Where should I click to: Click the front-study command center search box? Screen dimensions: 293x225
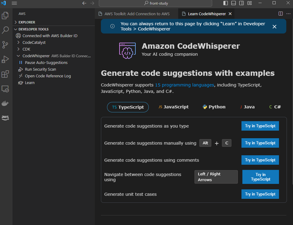pos(155,3)
